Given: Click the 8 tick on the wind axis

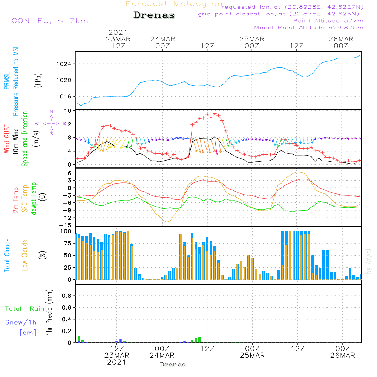Looking at the screenshot, I should (70, 138).
